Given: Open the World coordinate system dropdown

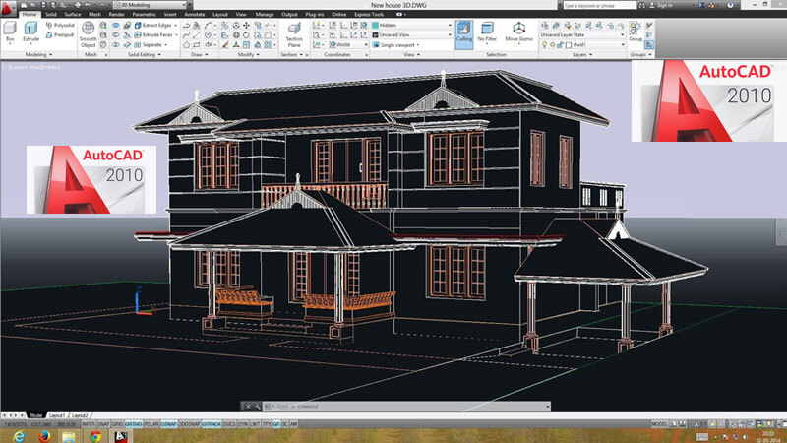Looking at the screenshot, I should point(348,45).
